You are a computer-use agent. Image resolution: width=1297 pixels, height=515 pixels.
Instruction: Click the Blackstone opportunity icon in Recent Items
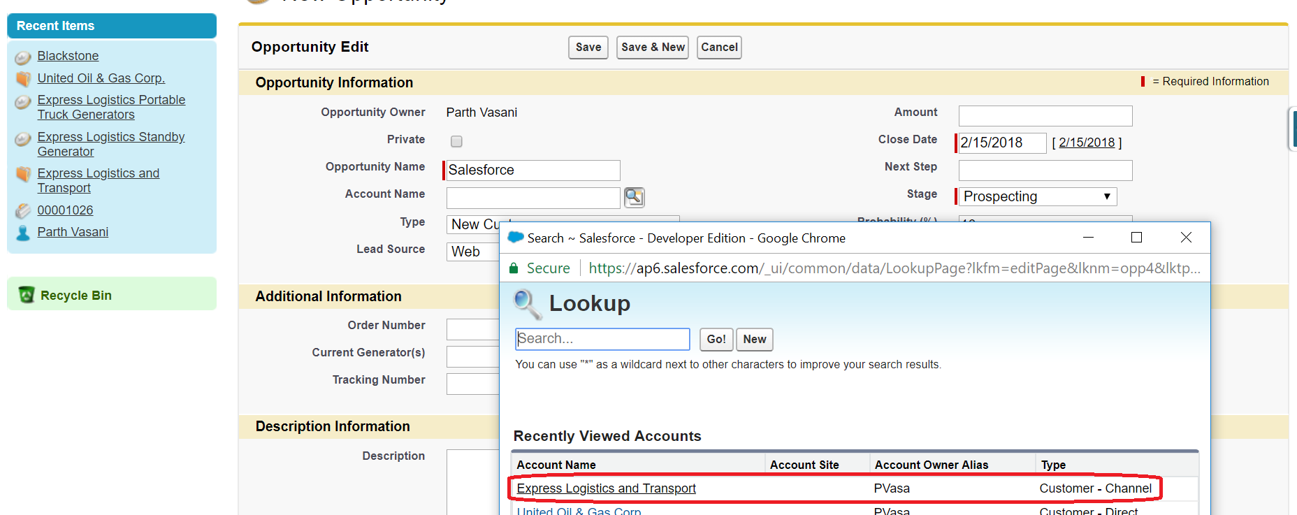[x=23, y=57]
